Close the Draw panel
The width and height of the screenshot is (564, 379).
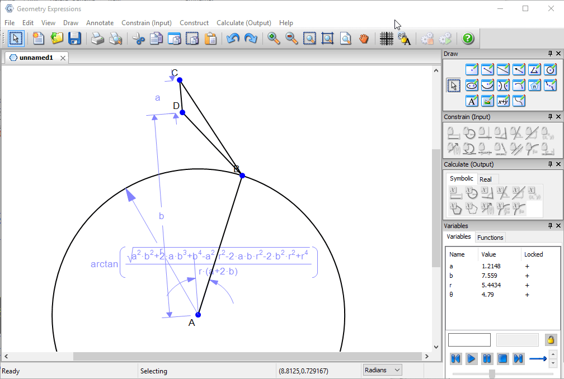(x=558, y=54)
